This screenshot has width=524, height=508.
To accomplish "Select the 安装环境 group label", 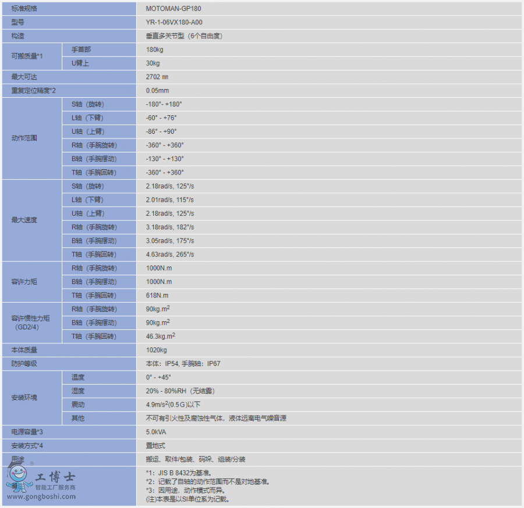I will pos(24,398).
